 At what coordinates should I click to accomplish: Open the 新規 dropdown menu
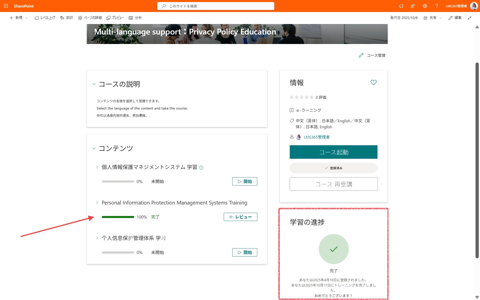click(x=18, y=18)
